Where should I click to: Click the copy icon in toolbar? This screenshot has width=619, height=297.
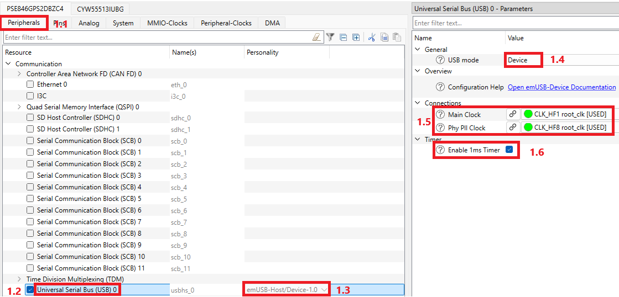point(384,38)
